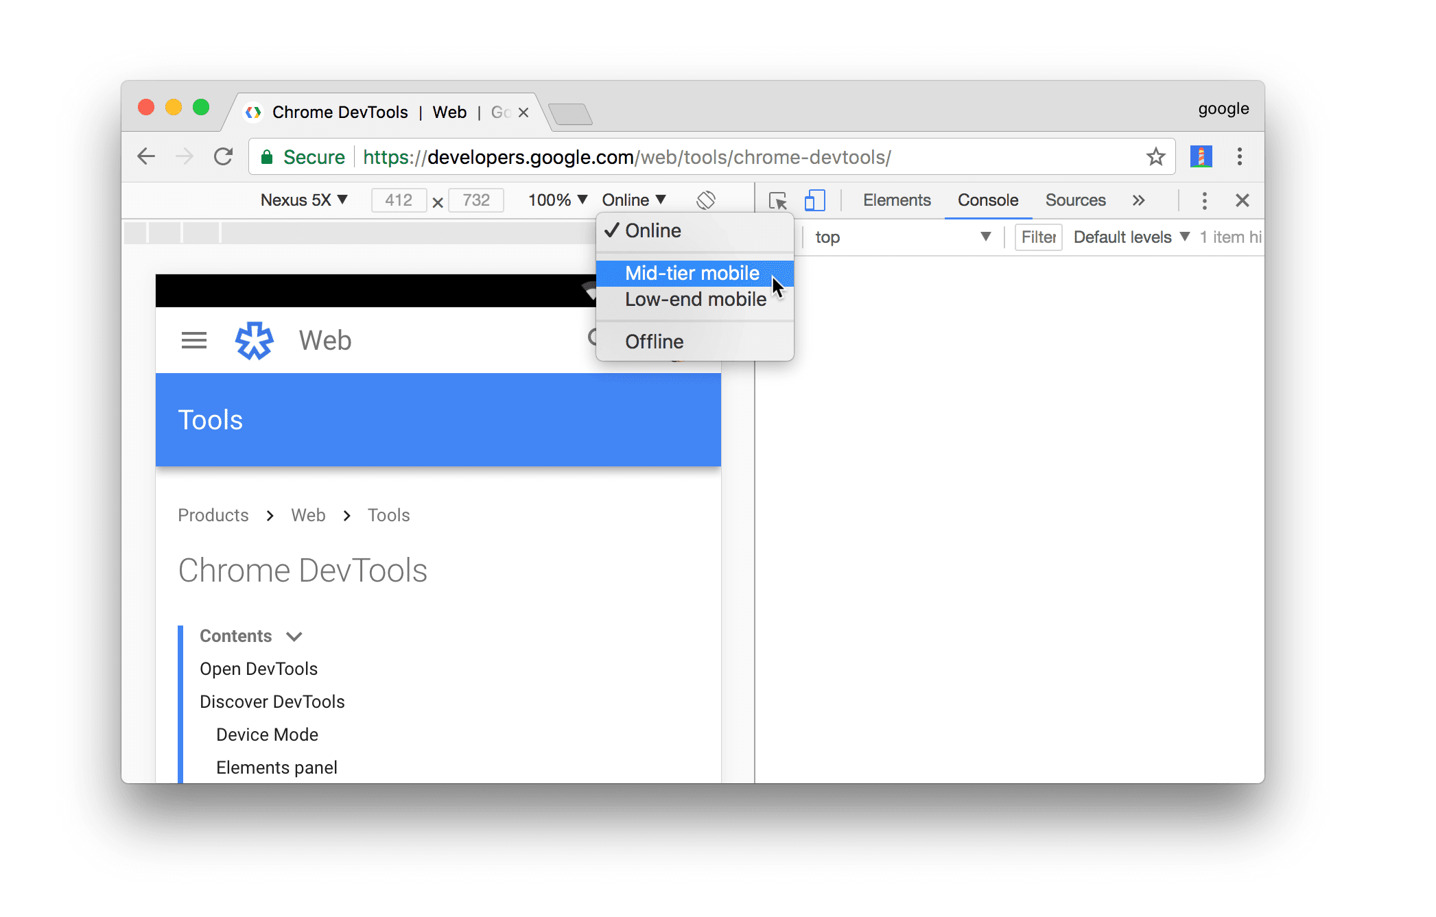Click the device emulation toggle icon
The height and width of the screenshot is (917, 1436).
click(814, 200)
